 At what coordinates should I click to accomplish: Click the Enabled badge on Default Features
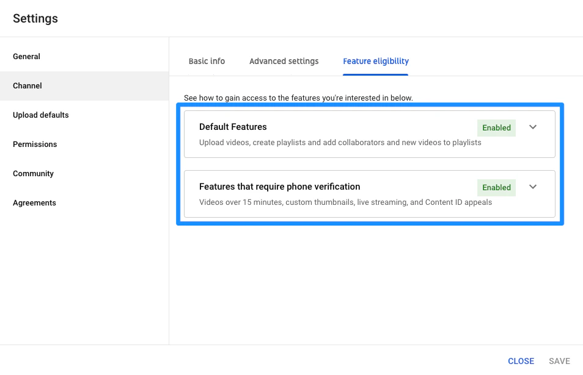pos(496,127)
